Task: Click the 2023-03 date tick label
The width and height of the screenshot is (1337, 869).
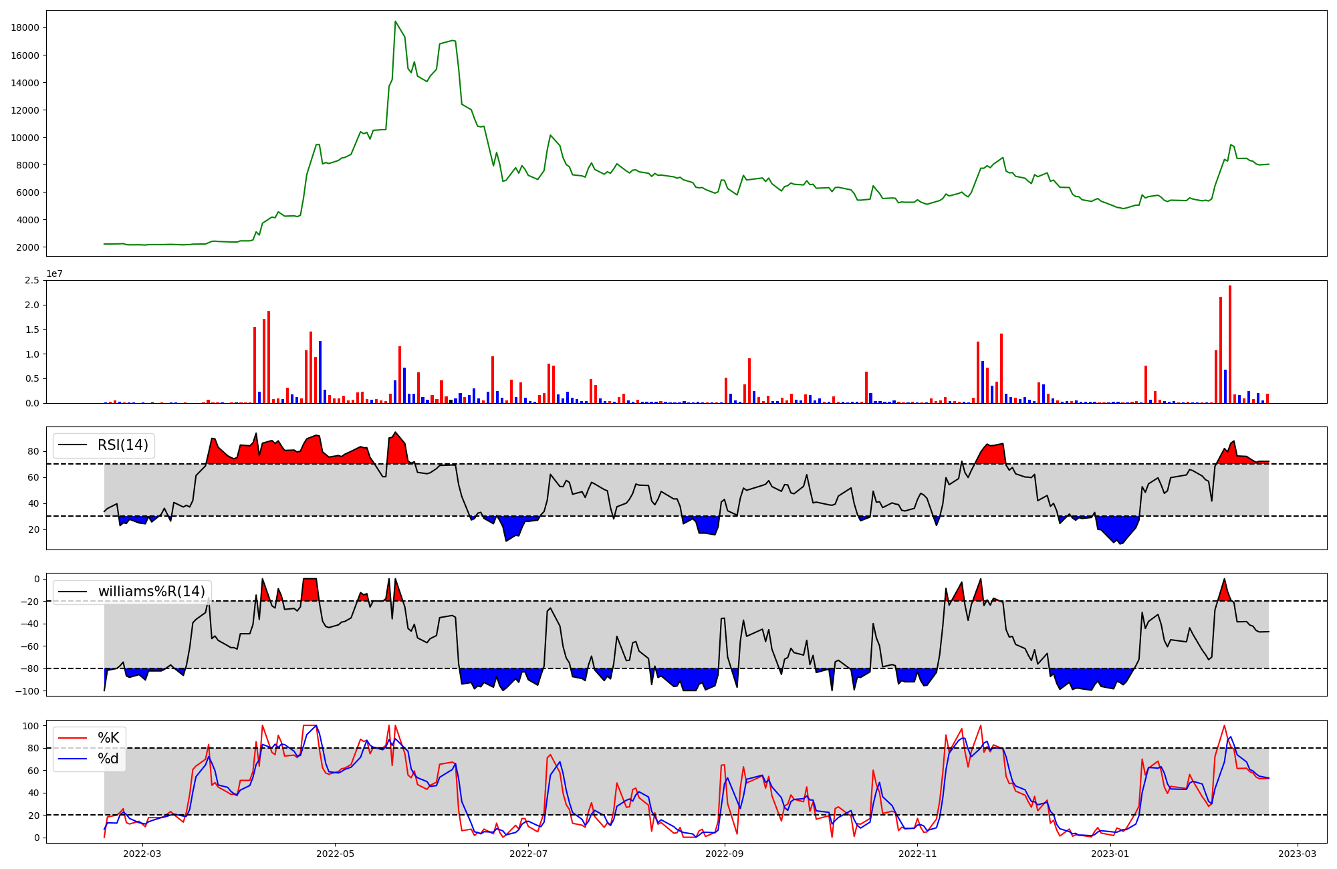Action: point(1298,854)
